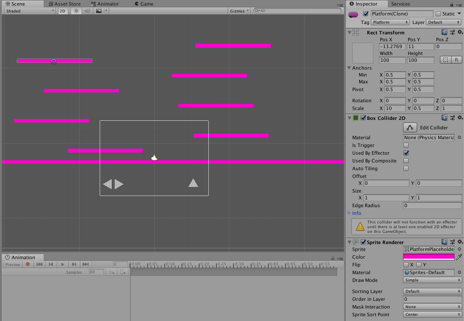Click the Edit Collider button icon
Image resolution: width=464 pixels, height=321 pixels.
coord(409,127)
